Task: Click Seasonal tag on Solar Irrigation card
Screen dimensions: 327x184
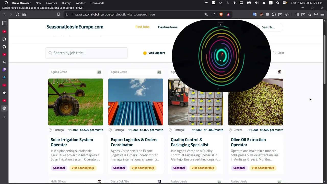Action: (59, 168)
